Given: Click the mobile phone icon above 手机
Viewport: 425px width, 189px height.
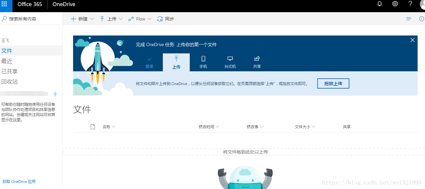Looking at the screenshot, I should pyautogui.click(x=203, y=59).
